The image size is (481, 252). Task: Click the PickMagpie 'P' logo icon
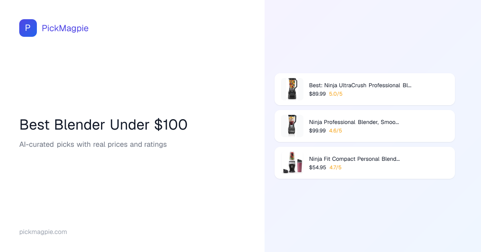28,28
